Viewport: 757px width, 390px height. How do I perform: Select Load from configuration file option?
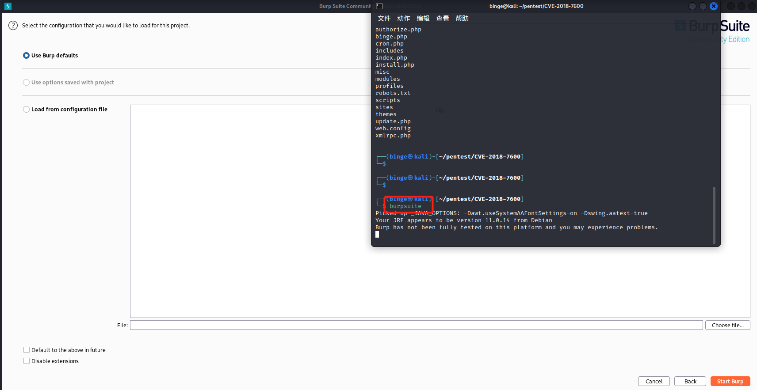(26, 110)
